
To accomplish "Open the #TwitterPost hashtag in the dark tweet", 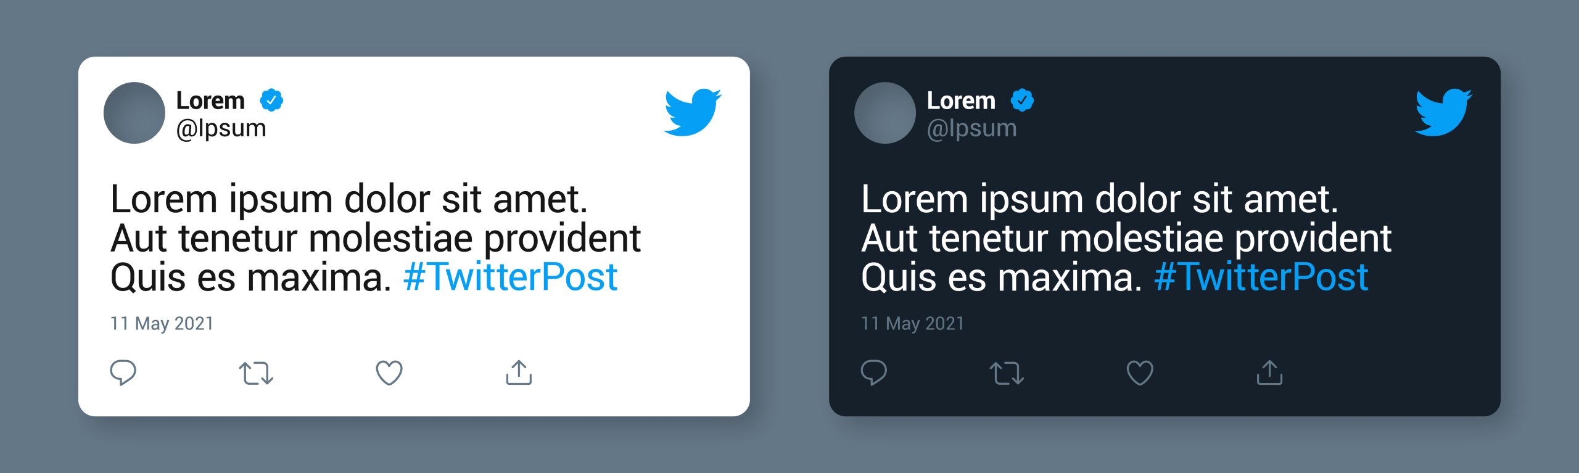I will point(1261,277).
